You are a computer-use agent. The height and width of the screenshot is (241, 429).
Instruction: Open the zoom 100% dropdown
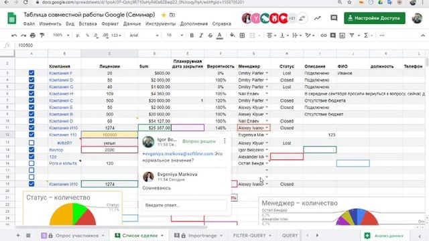[61, 35]
